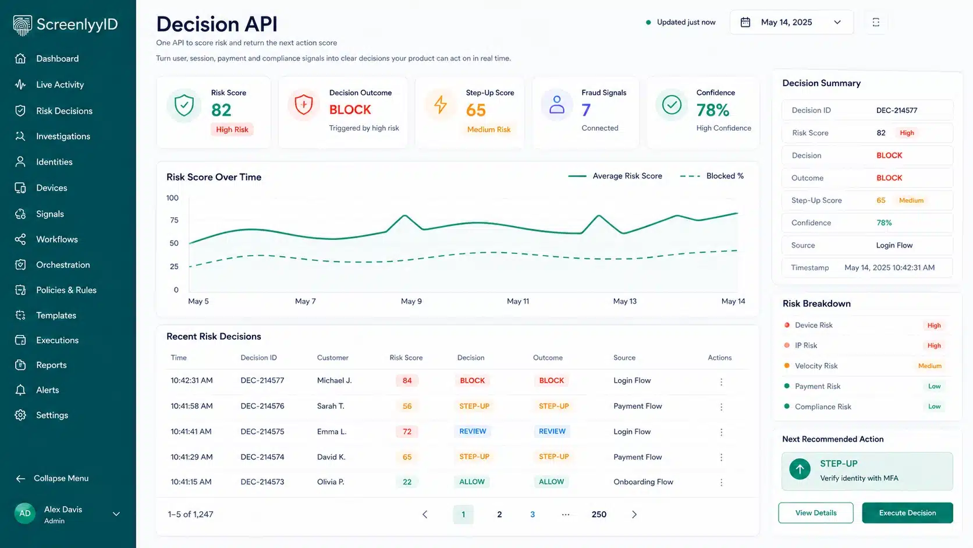This screenshot has width=973, height=548.
Task: Click the Velocity Risk Medium badge
Action: pos(930,366)
